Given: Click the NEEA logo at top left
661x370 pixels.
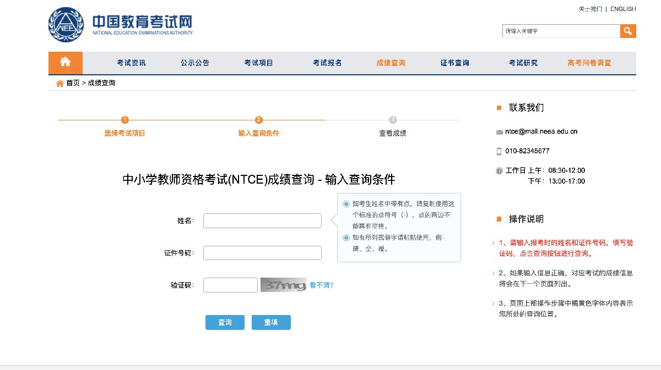Looking at the screenshot, I should coord(66,25).
